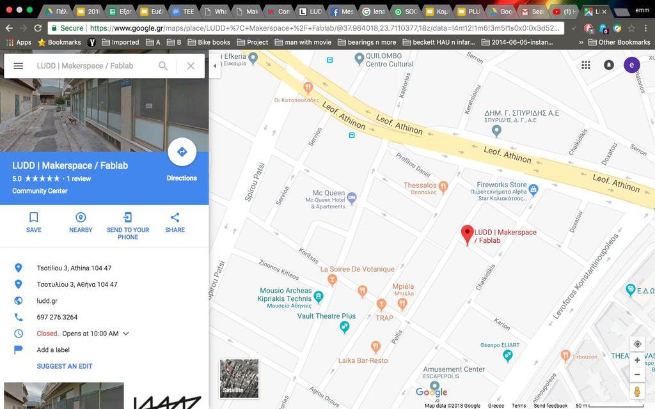The width and height of the screenshot is (655, 409).
Task: Open Bike books bookmark folder
Action: pyautogui.click(x=209, y=42)
